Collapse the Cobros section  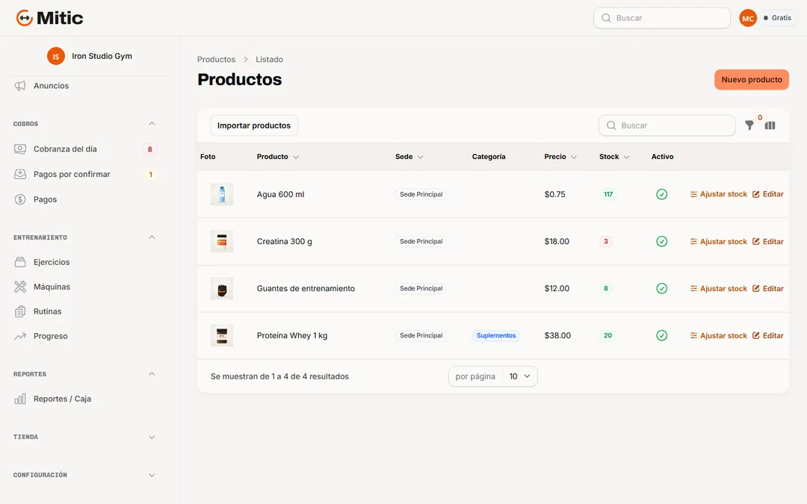(x=152, y=124)
